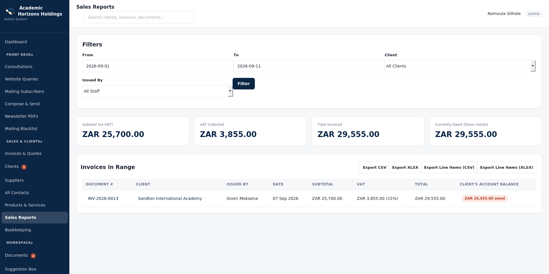The image size is (549, 274).
Task: Click Export Line Items (CSV)
Action: pyautogui.click(x=449, y=167)
